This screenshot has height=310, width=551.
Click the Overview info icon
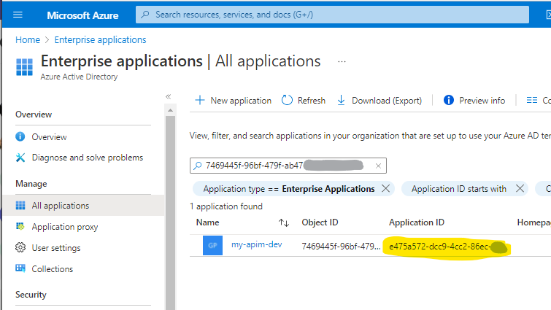[x=20, y=136]
